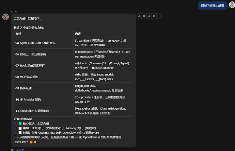The image size is (235, 151).
Task: Click the 内容 table column header
Action: point(78,34)
